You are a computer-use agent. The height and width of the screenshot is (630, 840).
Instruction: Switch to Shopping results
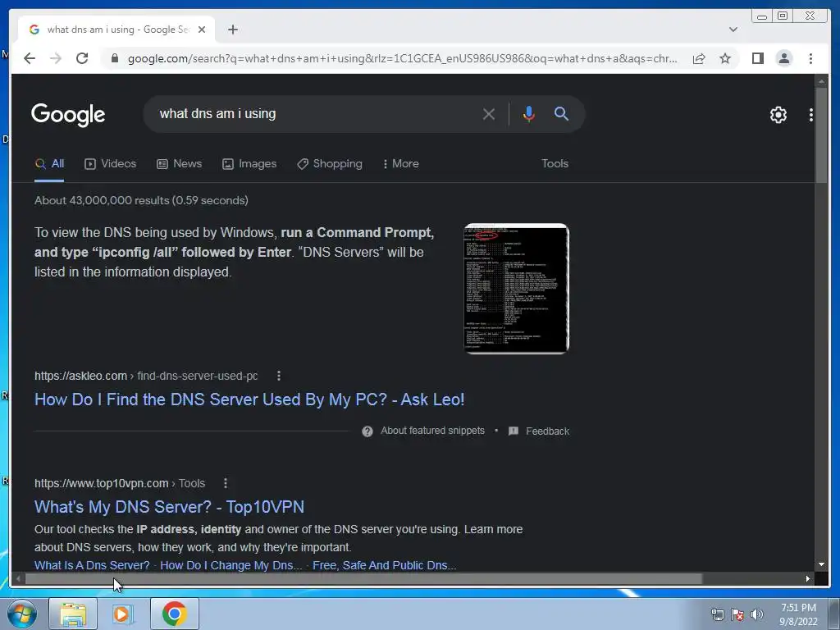coord(330,164)
